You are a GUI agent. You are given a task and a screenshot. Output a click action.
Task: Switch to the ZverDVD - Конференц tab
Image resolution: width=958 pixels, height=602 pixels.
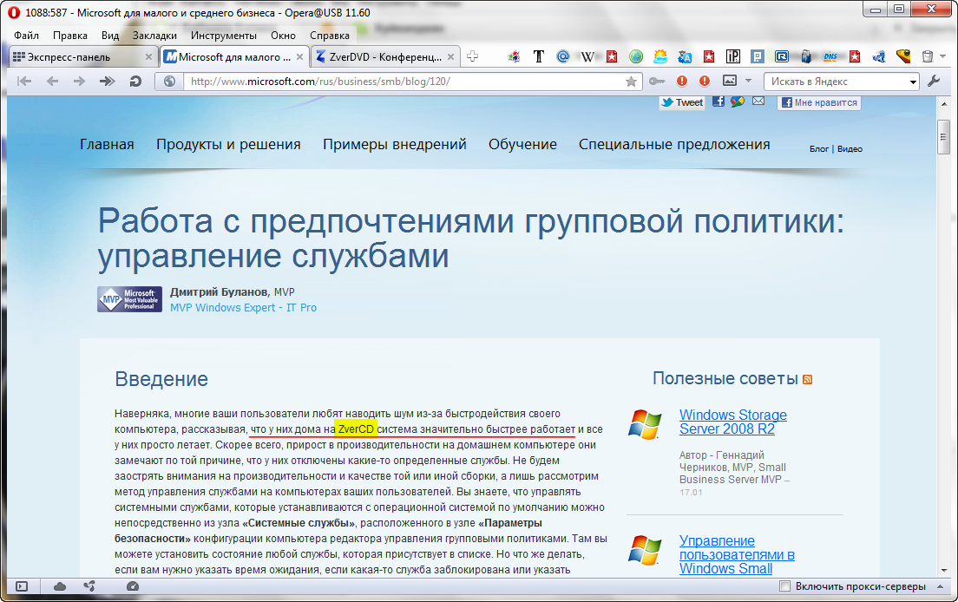click(385, 56)
